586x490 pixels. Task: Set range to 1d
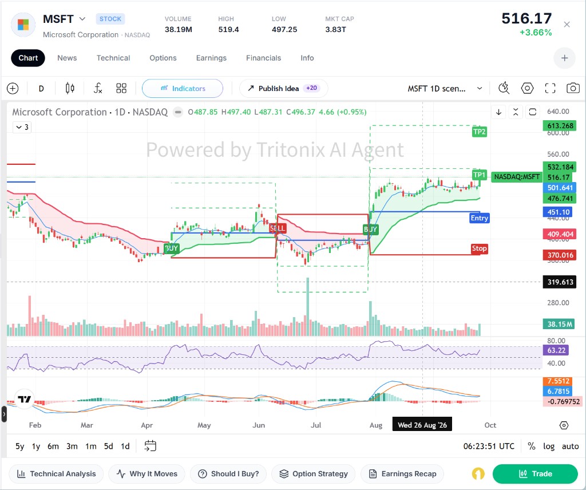(x=125, y=446)
